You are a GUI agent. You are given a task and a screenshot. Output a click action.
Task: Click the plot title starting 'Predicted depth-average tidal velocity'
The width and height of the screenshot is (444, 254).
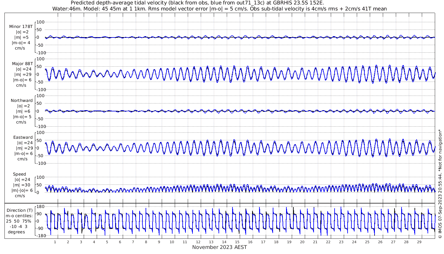tap(197, 3)
